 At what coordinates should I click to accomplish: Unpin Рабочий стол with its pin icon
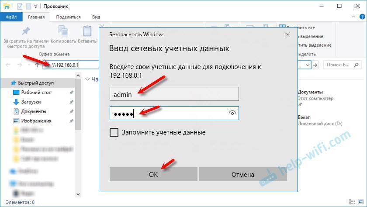point(71,93)
